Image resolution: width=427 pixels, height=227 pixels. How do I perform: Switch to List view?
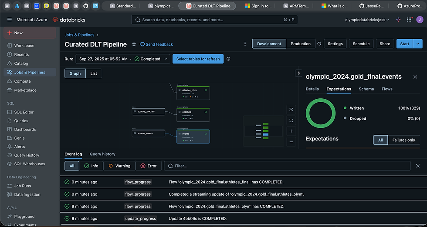(x=94, y=73)
